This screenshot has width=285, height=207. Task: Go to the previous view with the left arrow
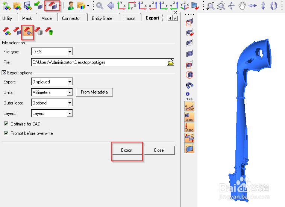[111, 6]
